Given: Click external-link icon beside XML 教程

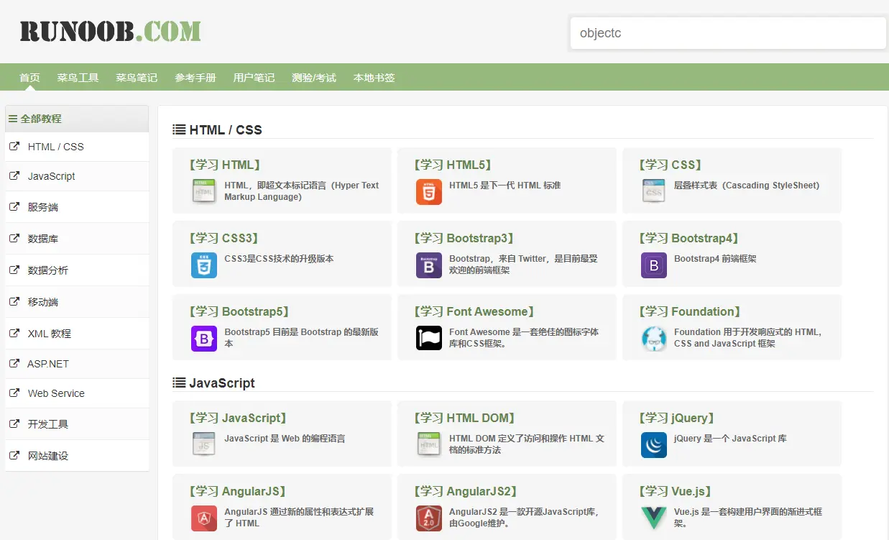Looking at the screenshot, I should coord(14,333).
